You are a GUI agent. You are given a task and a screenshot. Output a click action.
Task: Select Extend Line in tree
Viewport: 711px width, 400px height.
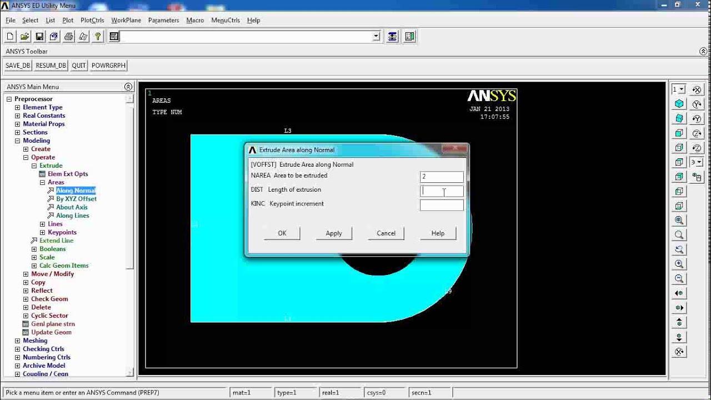pos(56,241)
